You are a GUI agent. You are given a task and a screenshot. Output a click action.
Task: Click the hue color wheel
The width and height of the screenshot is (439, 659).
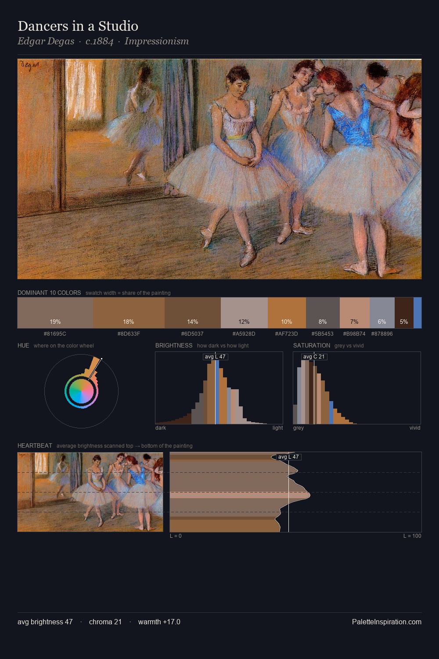click(x=81, y=391)
